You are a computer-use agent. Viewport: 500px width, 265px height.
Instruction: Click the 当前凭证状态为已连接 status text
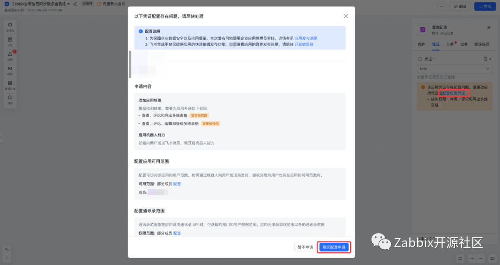(x=436, y=77)
